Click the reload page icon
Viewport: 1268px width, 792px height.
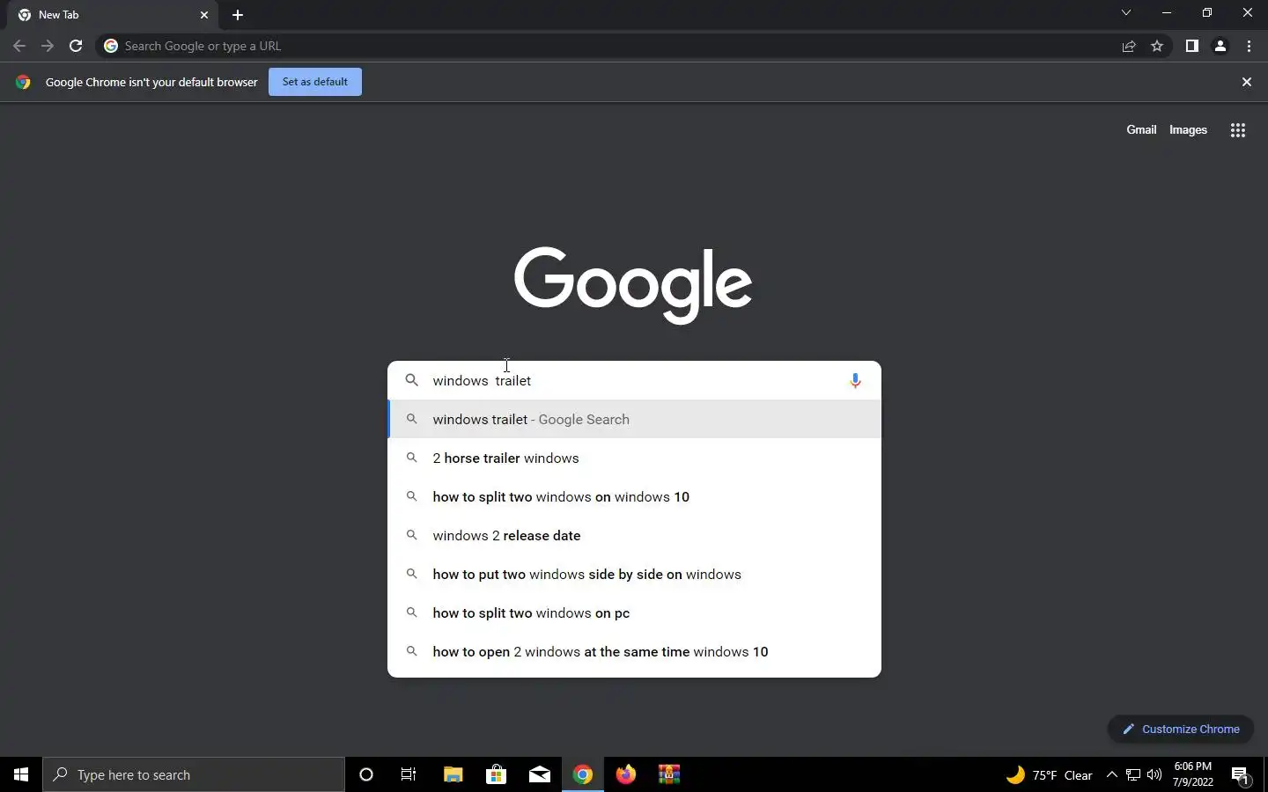pos(76,46)
